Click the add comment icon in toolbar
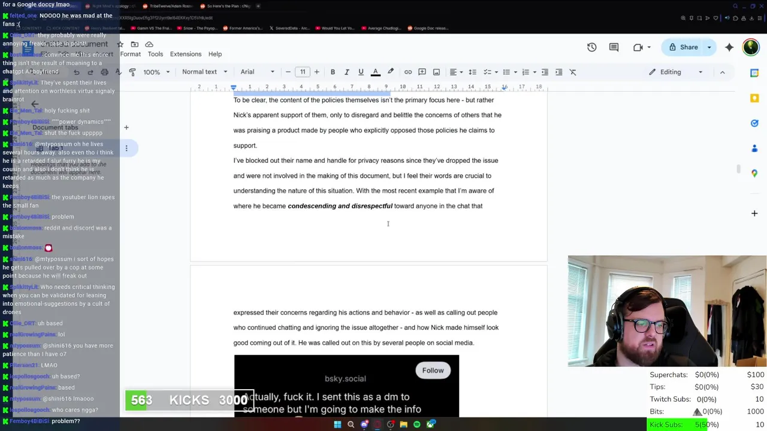This screenshot has height=431, width=767. [x=422, y=72]
